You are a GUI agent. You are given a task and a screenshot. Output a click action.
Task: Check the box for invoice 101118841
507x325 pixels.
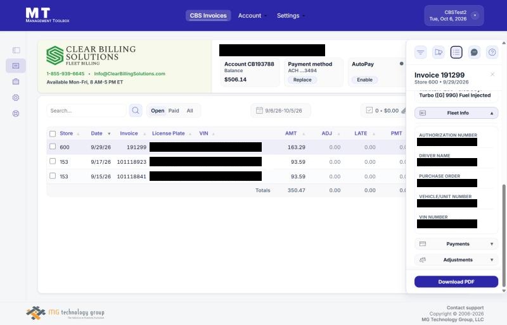pos(53,176)
